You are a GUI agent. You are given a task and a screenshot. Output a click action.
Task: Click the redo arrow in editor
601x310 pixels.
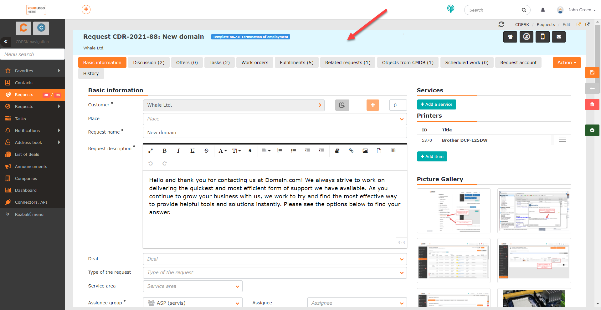[x=165, y=163]
